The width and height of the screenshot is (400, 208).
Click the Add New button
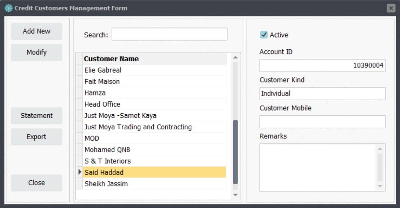[x=36, y=31]
